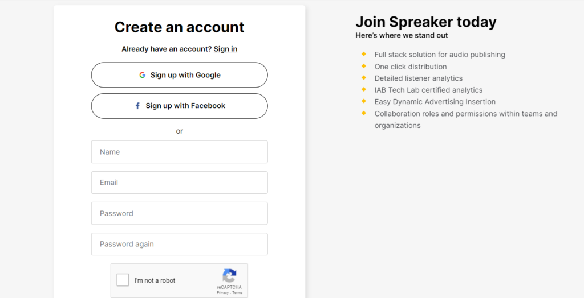The height and width of the screenshot is (298, 584).
Task: Click the "Join Spreaker today" heading
Action: (x=425, y=22)
